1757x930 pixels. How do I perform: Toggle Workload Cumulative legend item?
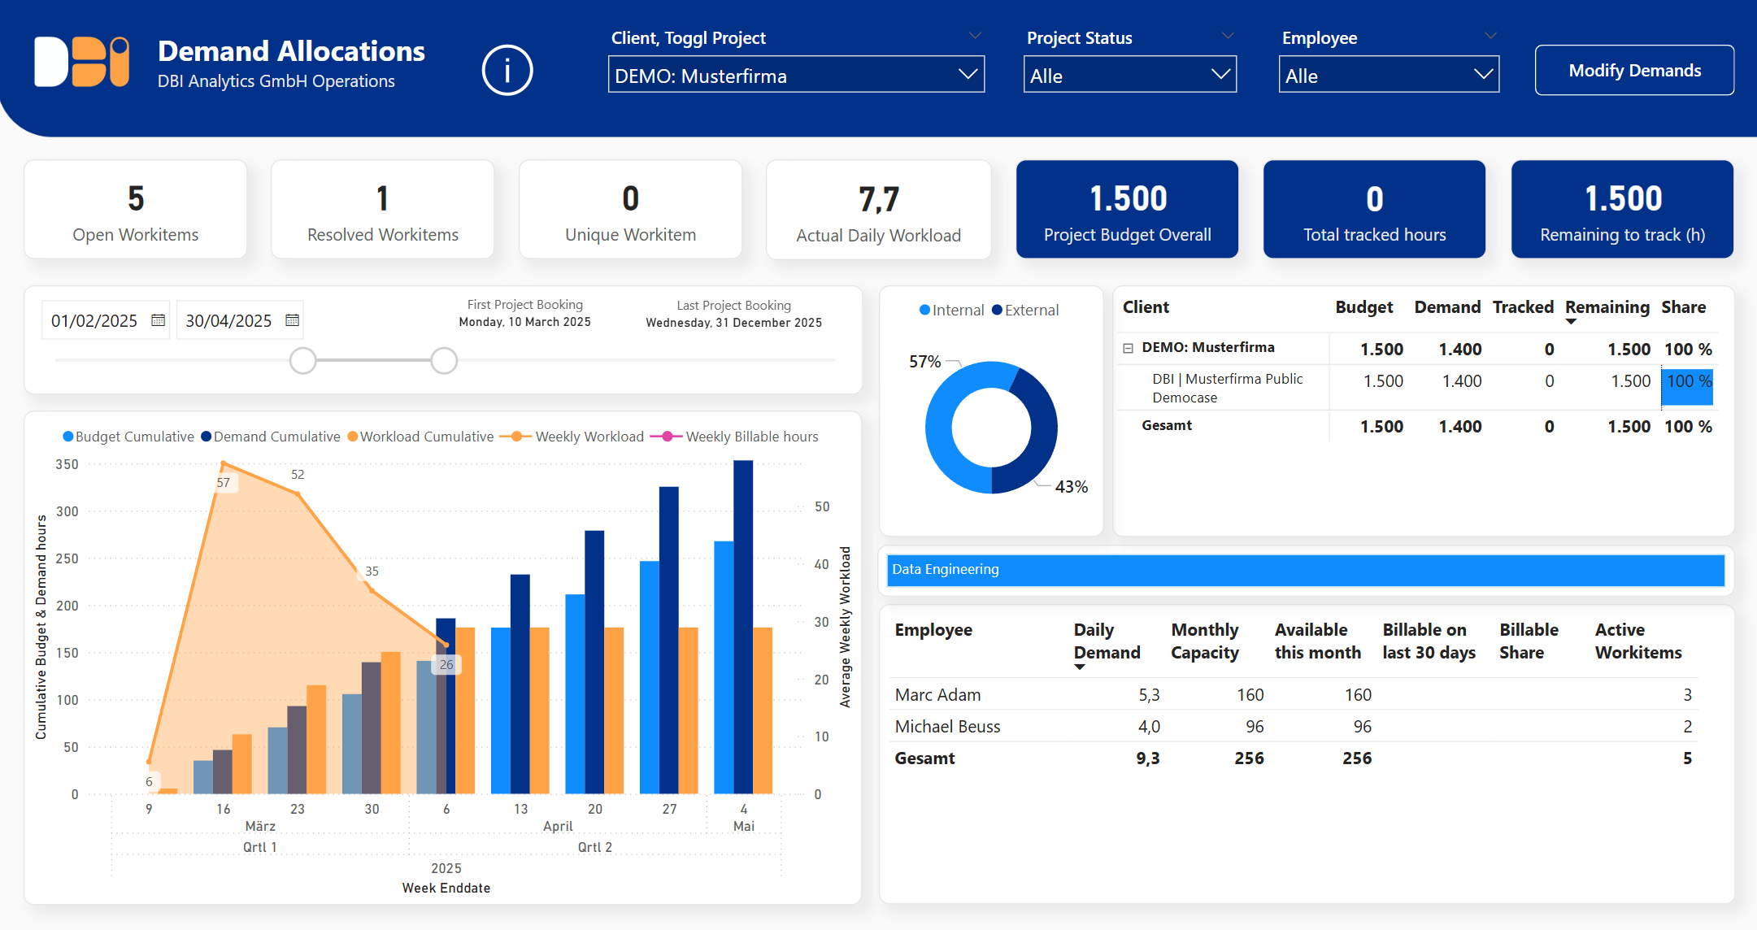pos(420,437)
